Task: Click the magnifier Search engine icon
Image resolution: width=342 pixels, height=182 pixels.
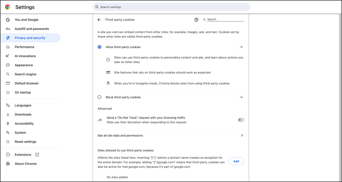Action: 8,74
